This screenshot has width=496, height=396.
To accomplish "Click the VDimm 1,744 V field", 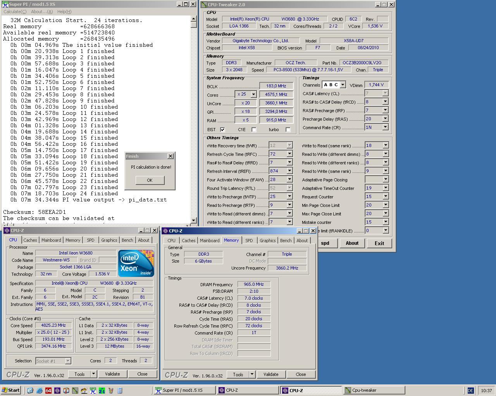I will pos(376,85).
